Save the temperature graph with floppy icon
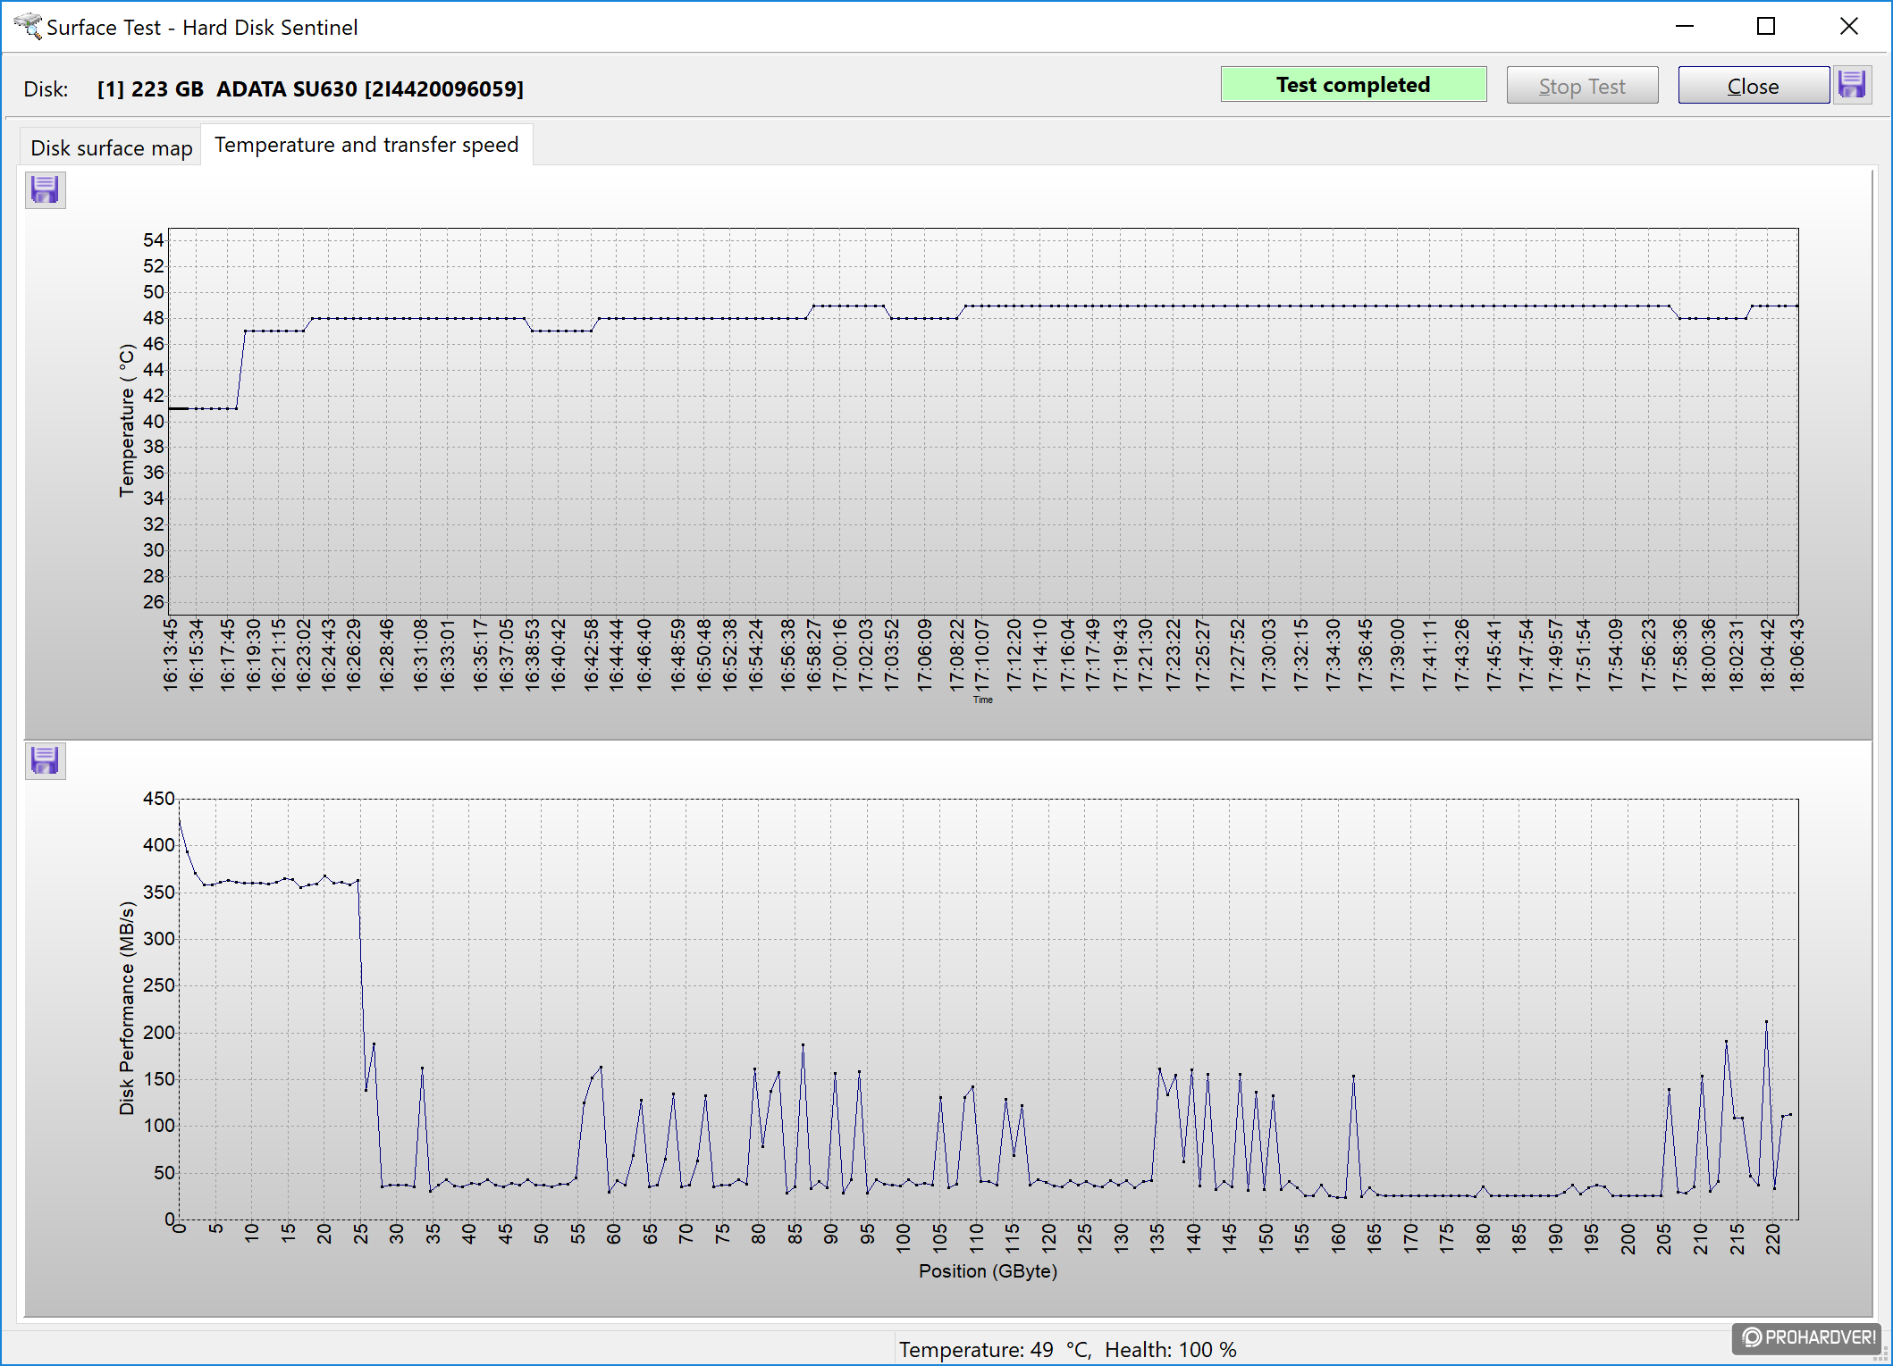This screenshot has height=1366, width=1893. (x=45, y=190)
